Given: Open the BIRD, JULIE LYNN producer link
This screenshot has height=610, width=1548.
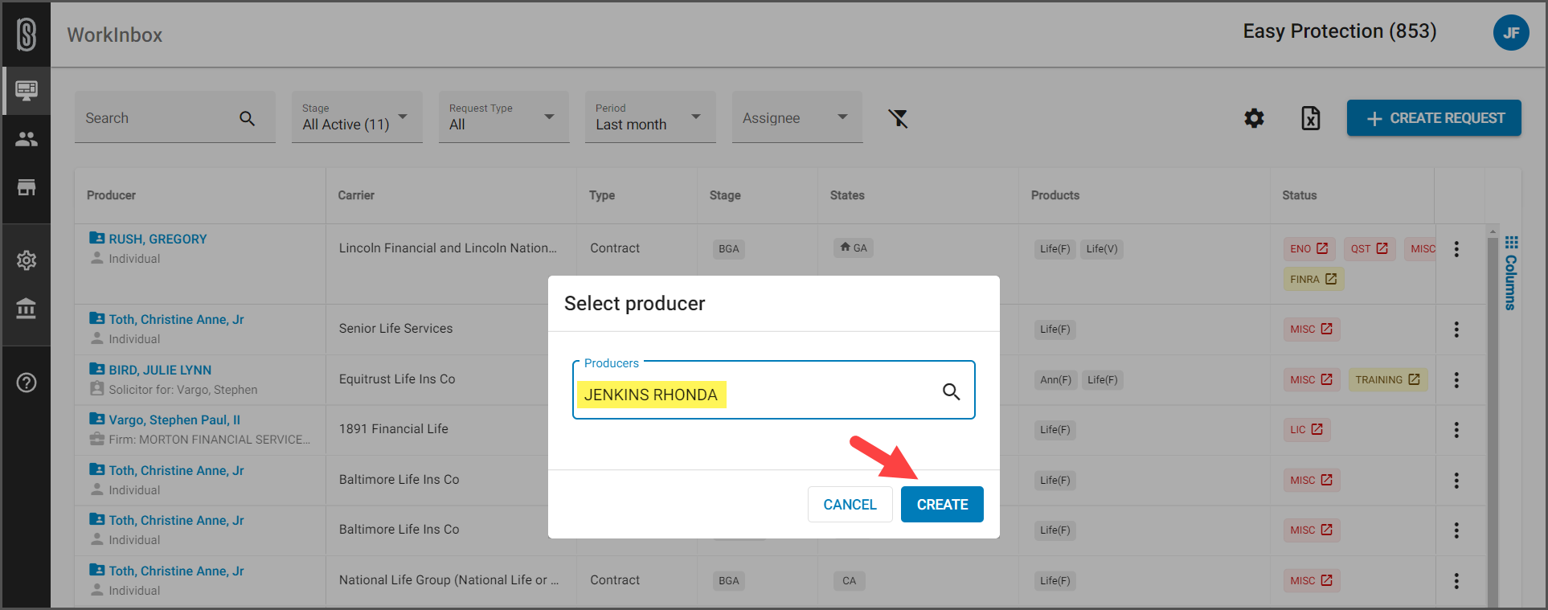Looking at the screenshot, I should (160, 370).
